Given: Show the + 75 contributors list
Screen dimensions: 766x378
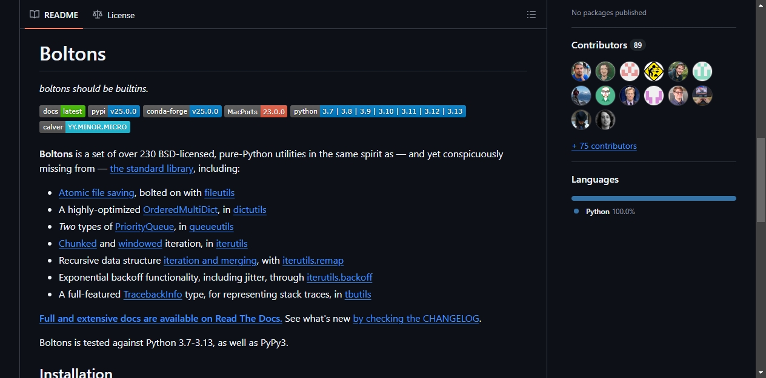Looking at the screenshot, I should pos(604,146).
